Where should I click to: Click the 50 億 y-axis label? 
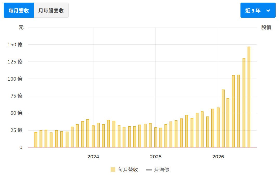16,113
